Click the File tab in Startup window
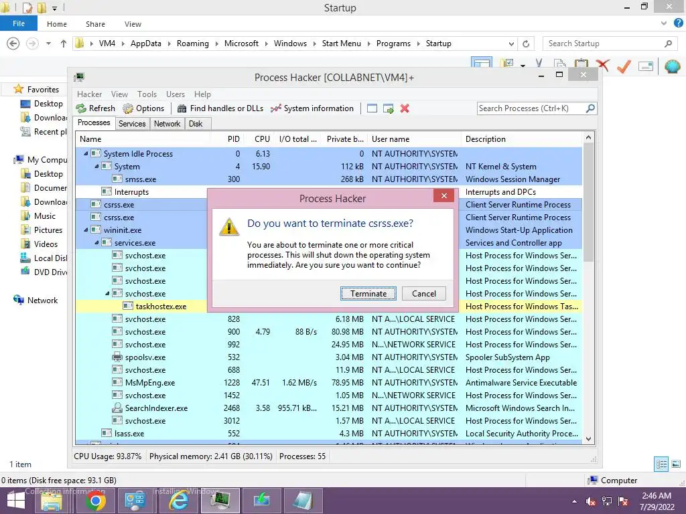The width and height of the screenshot is (686, 514). point(19,23)
